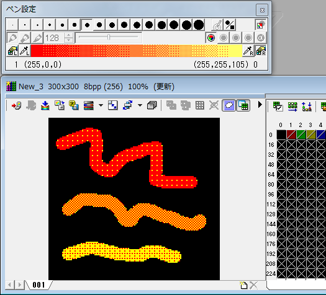This screenshot has height=295, width=326.
Task: Open the dropdown beside rotate icon
Action: tap(140, 105)
